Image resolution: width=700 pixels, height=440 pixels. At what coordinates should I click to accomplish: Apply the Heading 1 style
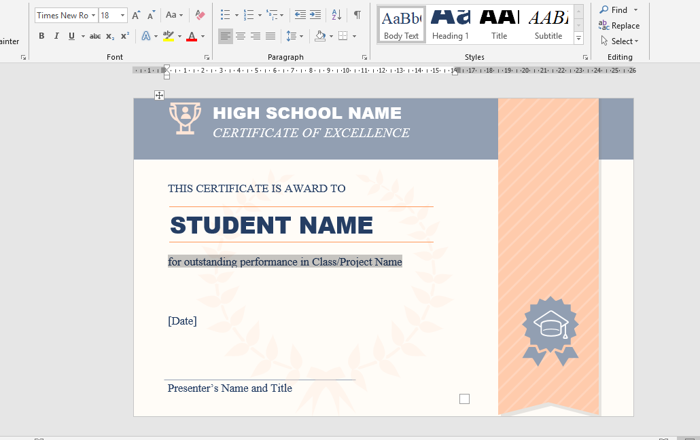(x=449, y=24)
